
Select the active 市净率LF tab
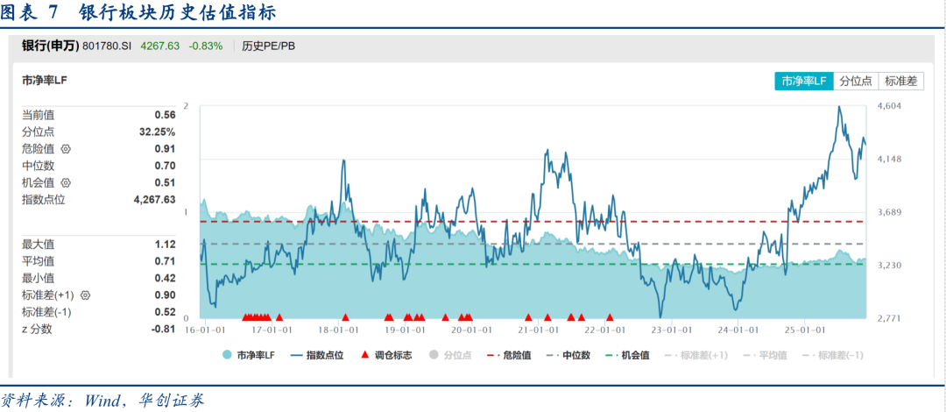pos(803,81)
